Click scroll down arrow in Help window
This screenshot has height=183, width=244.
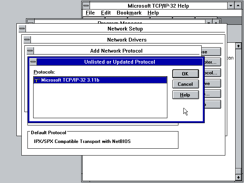coord(238,177)
